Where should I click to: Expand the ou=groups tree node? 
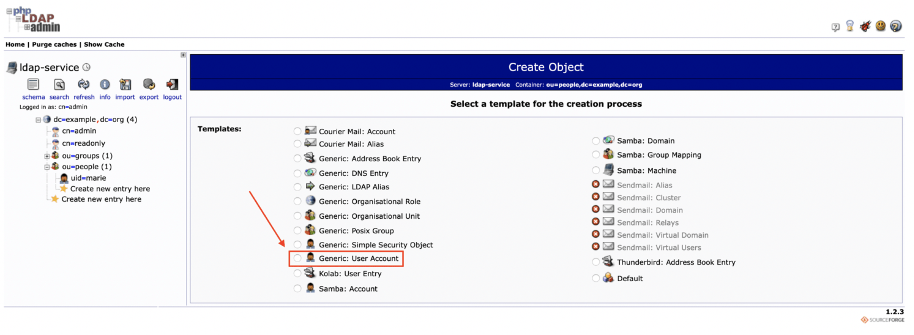(47, 156)
